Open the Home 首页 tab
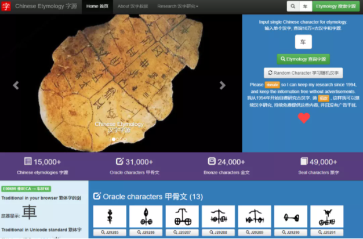363x239 pixels. point(97,6)
